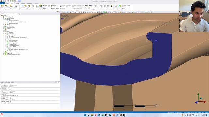Image resolution: width=209 pixels, height=117 pixels.
Task: Open the Clipboard dropdown in graphics toolbar
Action: [123, 12]
